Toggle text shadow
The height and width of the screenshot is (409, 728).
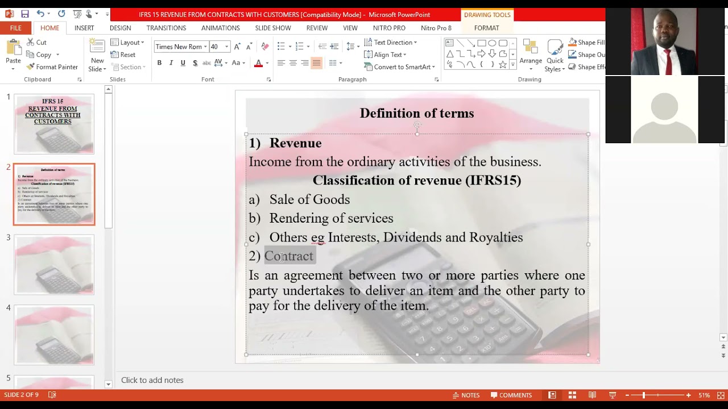(195, 63)
